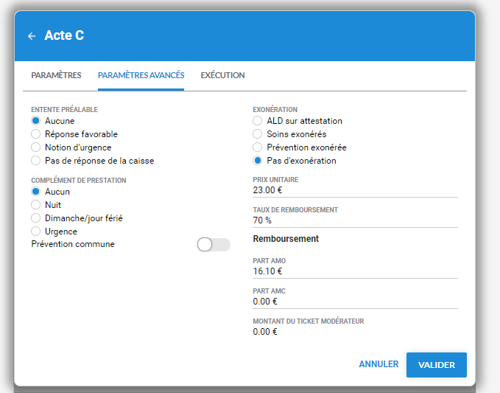Choose Nuit as complément de prestation

(35, 205)
